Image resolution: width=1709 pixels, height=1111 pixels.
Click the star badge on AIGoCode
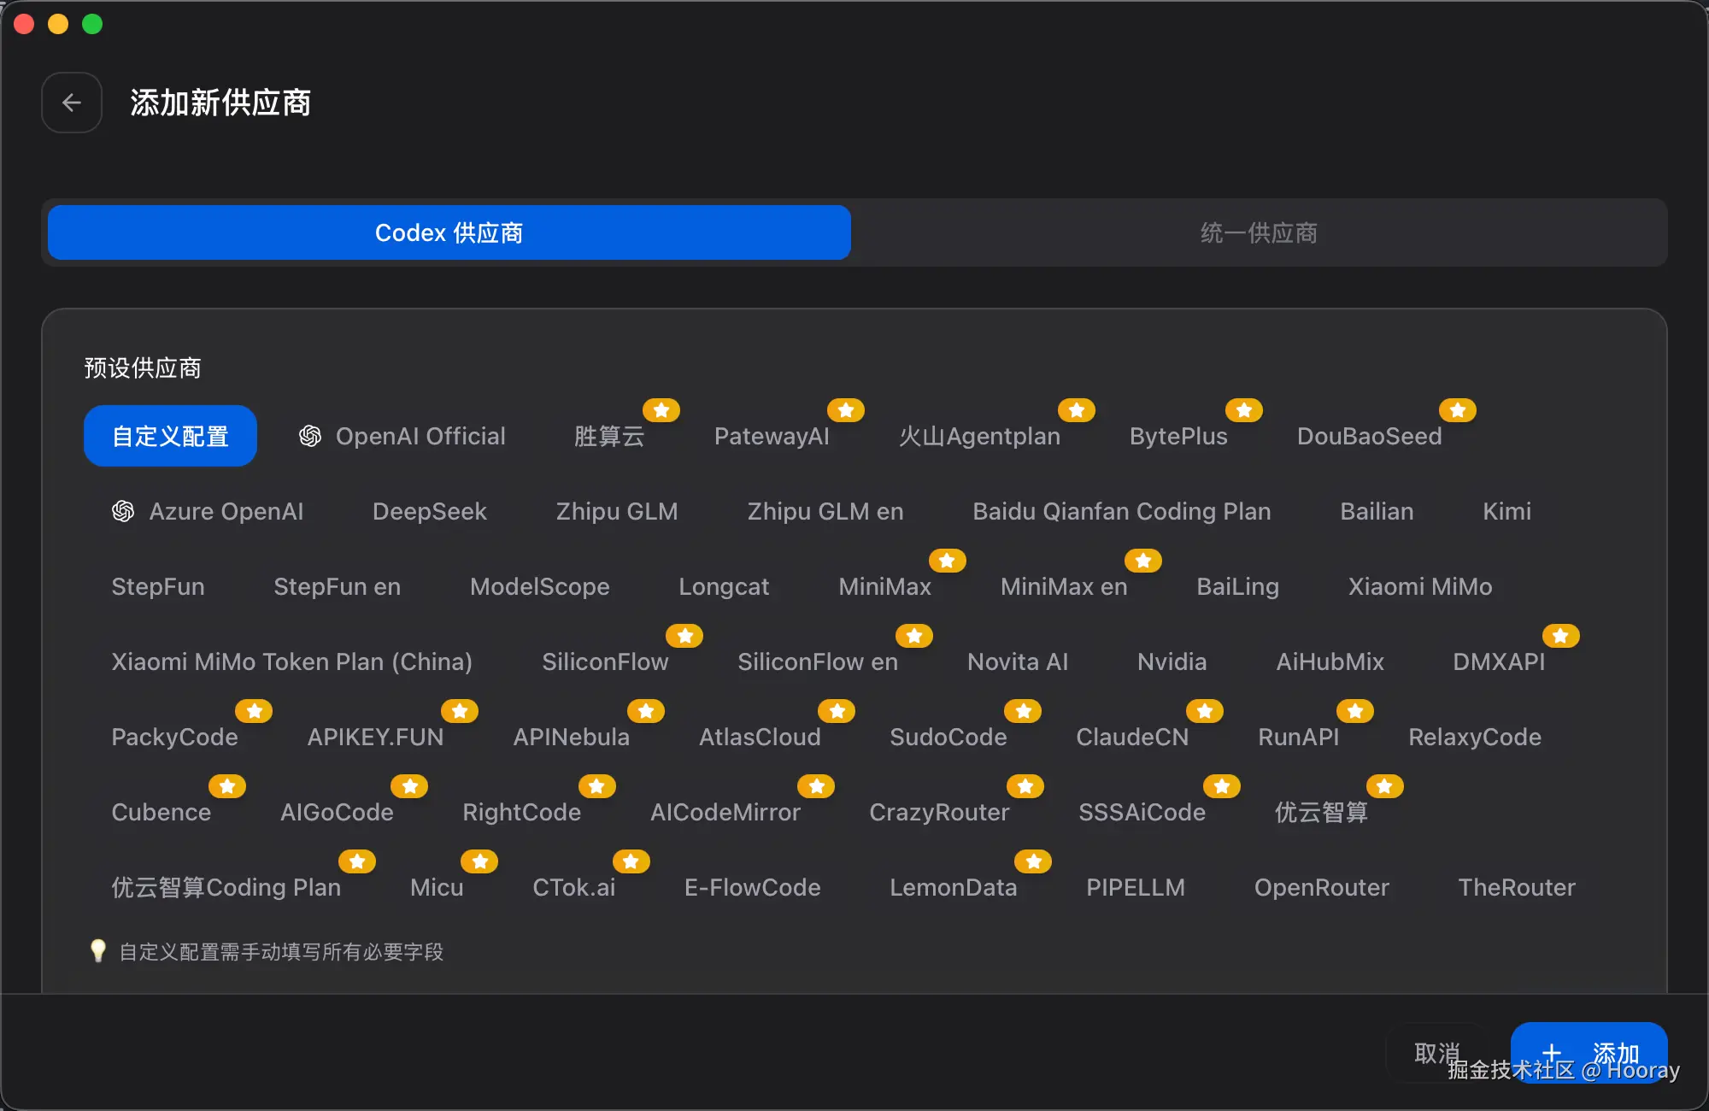click(x=409, y=786)
